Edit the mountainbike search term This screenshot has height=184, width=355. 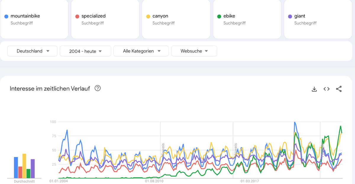25,16
